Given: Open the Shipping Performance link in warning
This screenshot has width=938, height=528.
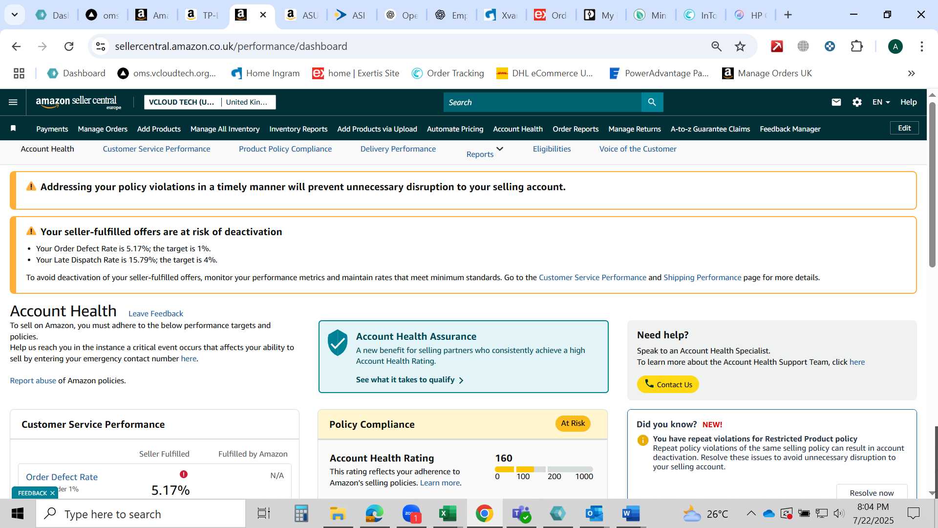Looking at the screenshot, I should click(x=703, y=278).
